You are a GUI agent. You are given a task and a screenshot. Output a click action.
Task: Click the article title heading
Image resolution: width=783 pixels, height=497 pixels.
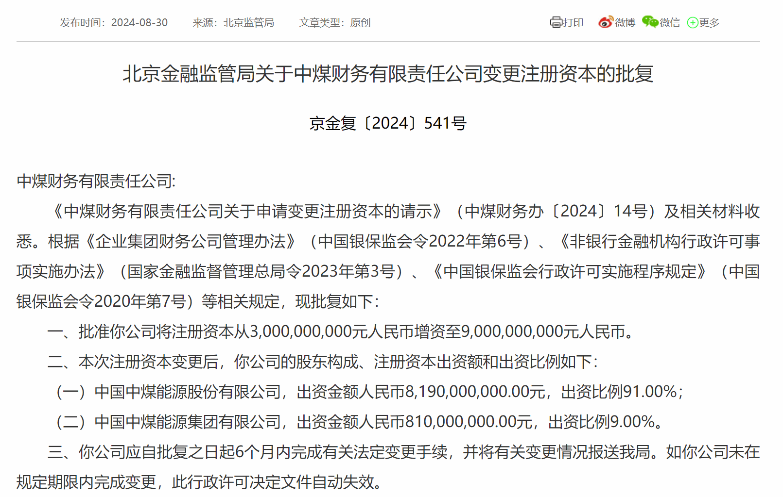tap(388, 74)
